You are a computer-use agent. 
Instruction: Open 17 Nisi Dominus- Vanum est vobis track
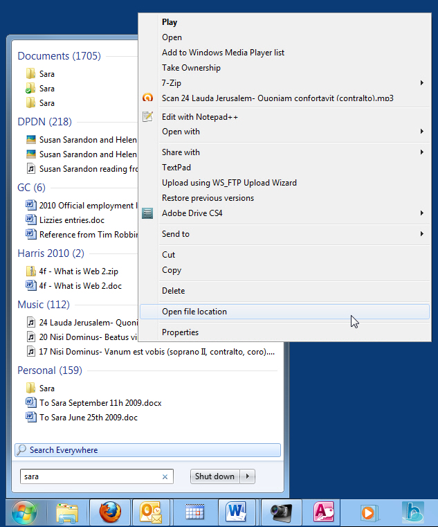(150, 352)
